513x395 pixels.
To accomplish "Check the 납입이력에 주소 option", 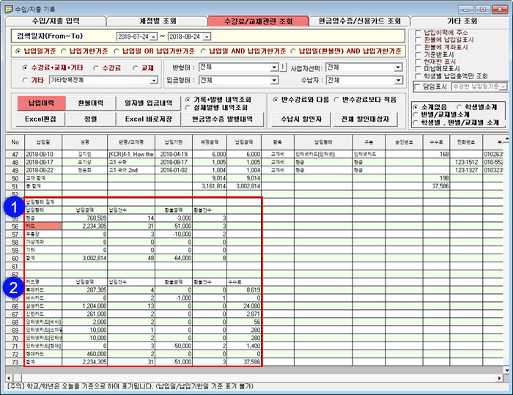I will (x=418, y=33).
